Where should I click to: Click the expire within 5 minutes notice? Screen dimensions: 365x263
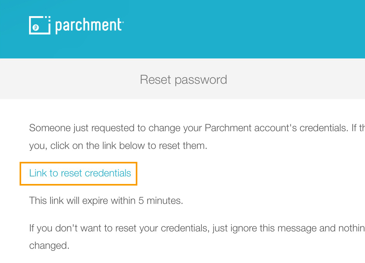106,201
